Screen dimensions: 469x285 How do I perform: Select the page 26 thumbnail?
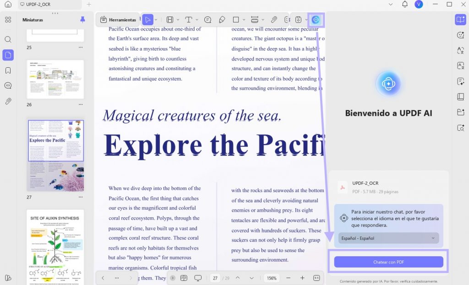point(55,79)
